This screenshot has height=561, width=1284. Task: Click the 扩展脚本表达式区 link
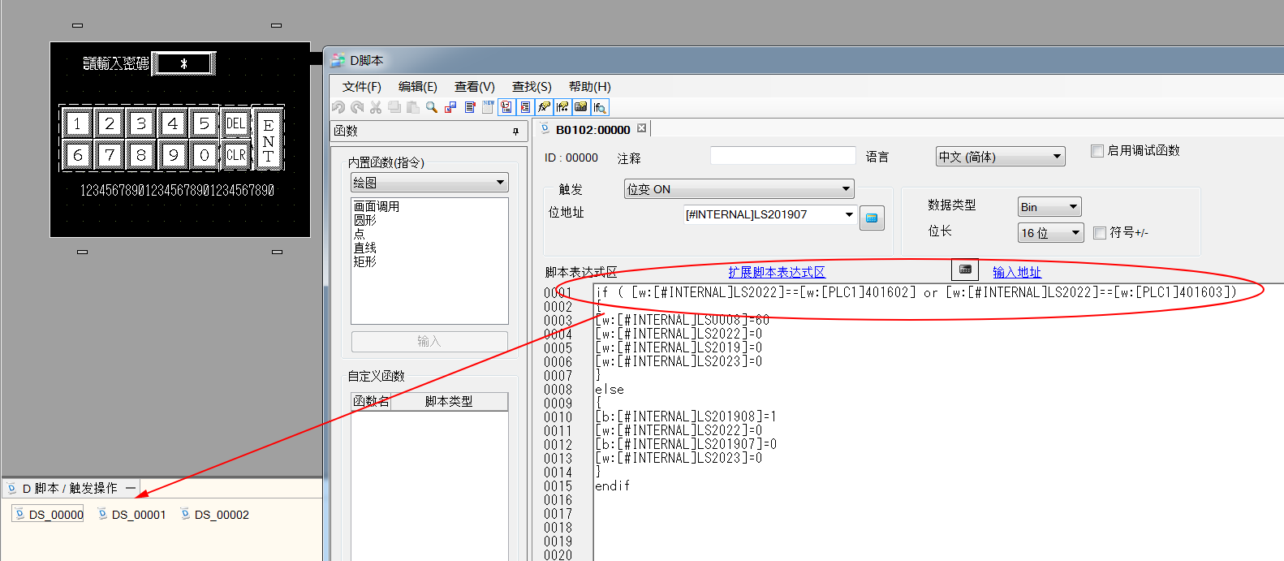pos(776,272)
